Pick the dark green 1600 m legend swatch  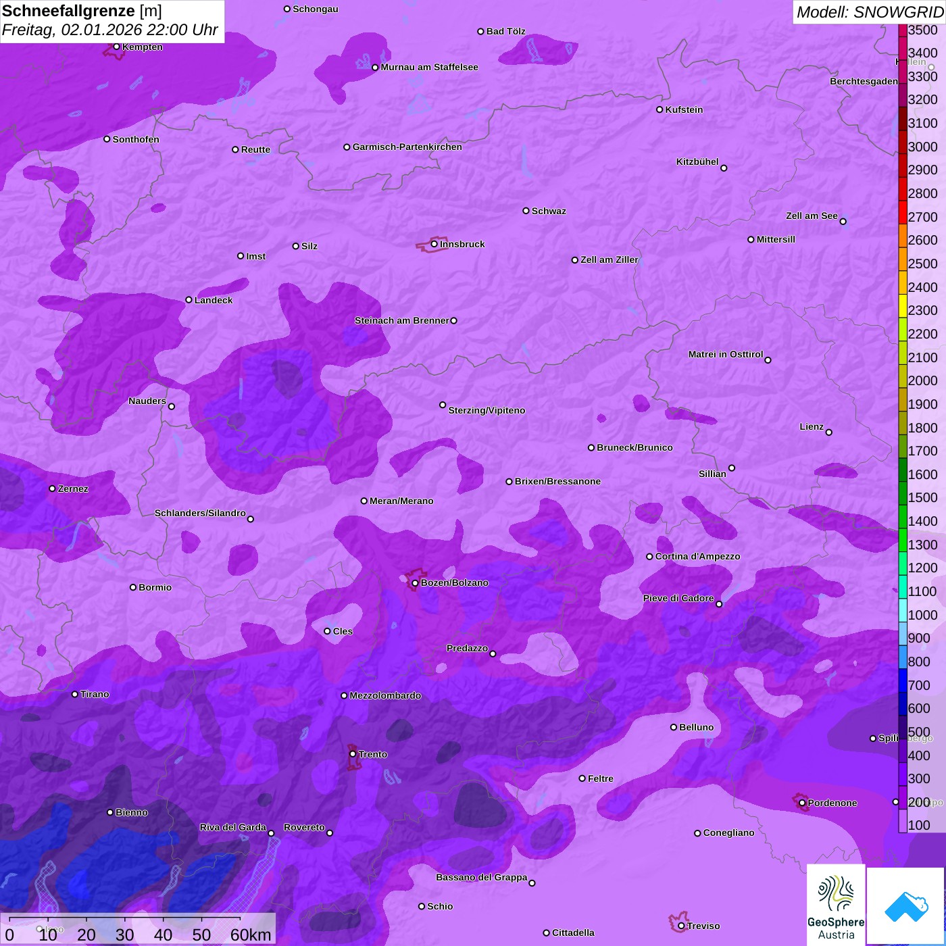[x=903, y=470]
